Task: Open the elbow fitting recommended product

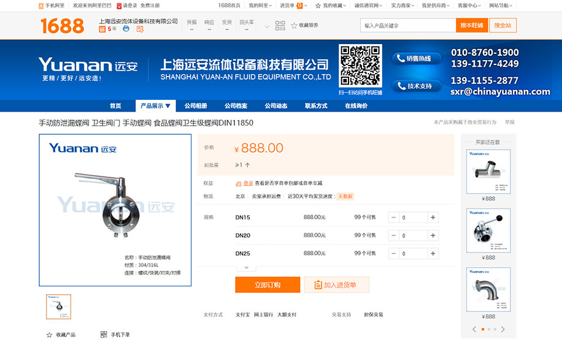Action: 488,289
